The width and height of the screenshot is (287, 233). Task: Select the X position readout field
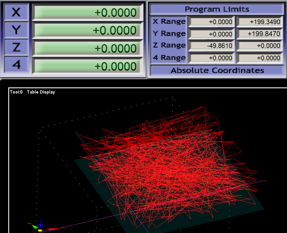pyautogui.click(x=87, y=13)
